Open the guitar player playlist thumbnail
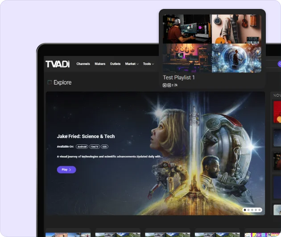 236,29
